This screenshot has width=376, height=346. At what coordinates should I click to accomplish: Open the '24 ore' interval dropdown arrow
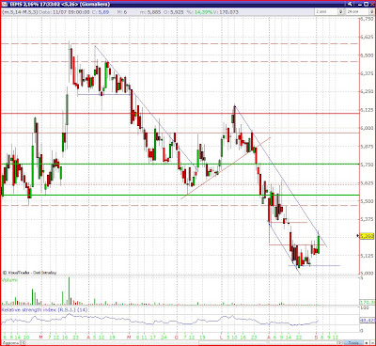tap(371, 11)
